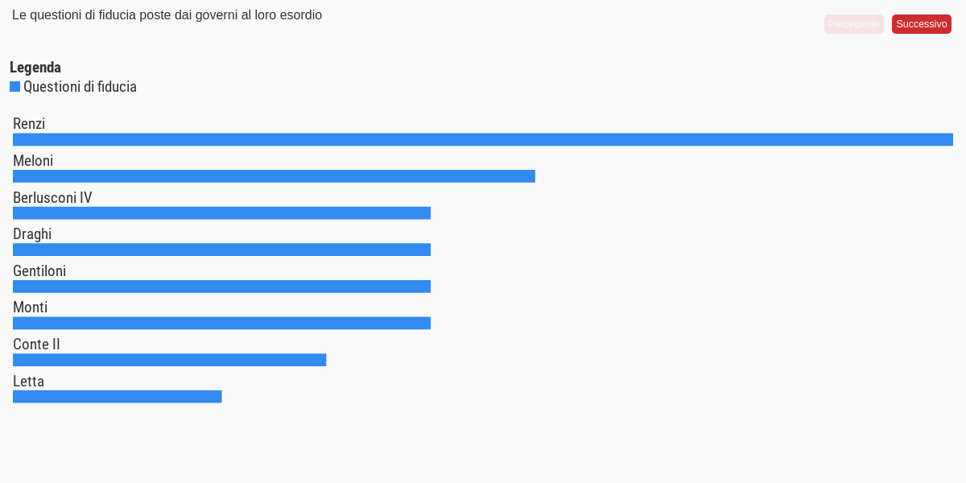This screenshot has width=966, height=483.
Task: Click the Renzi bar
Action: (x=483, y=139)
